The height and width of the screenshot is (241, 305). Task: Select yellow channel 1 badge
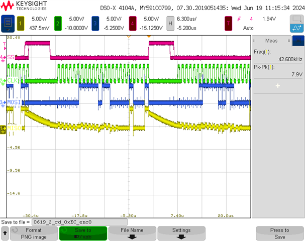coord(21,24)
